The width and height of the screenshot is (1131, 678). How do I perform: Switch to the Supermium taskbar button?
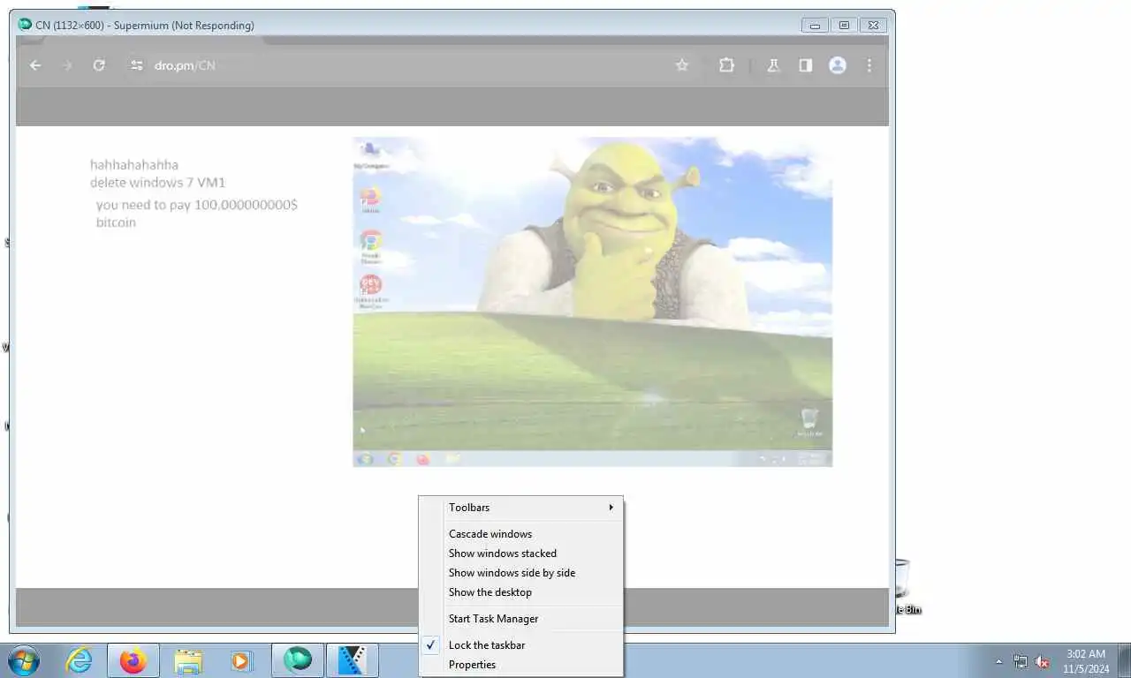click(298, 660)
